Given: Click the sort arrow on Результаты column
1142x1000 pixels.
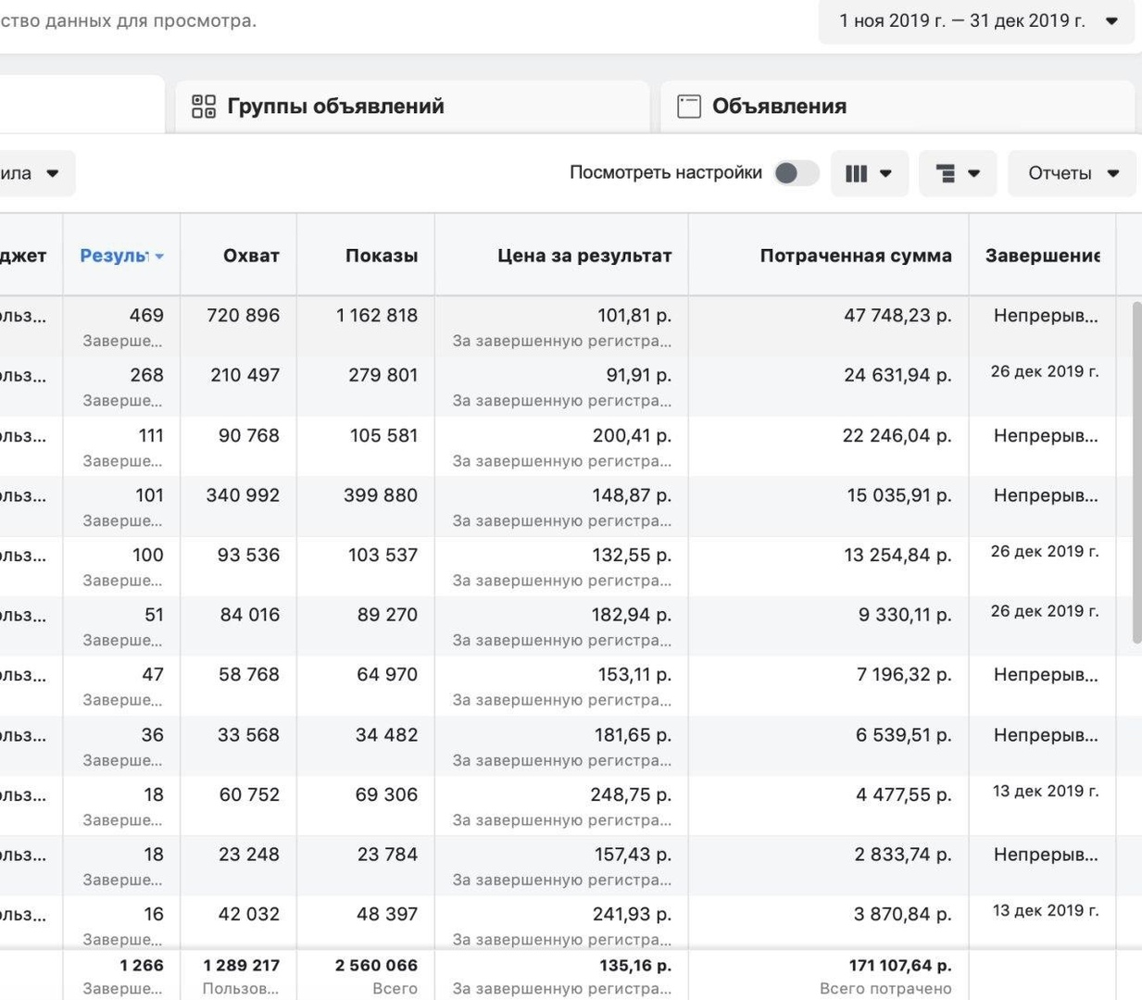Looking at the screenshot, I should (x=159, y=256).
